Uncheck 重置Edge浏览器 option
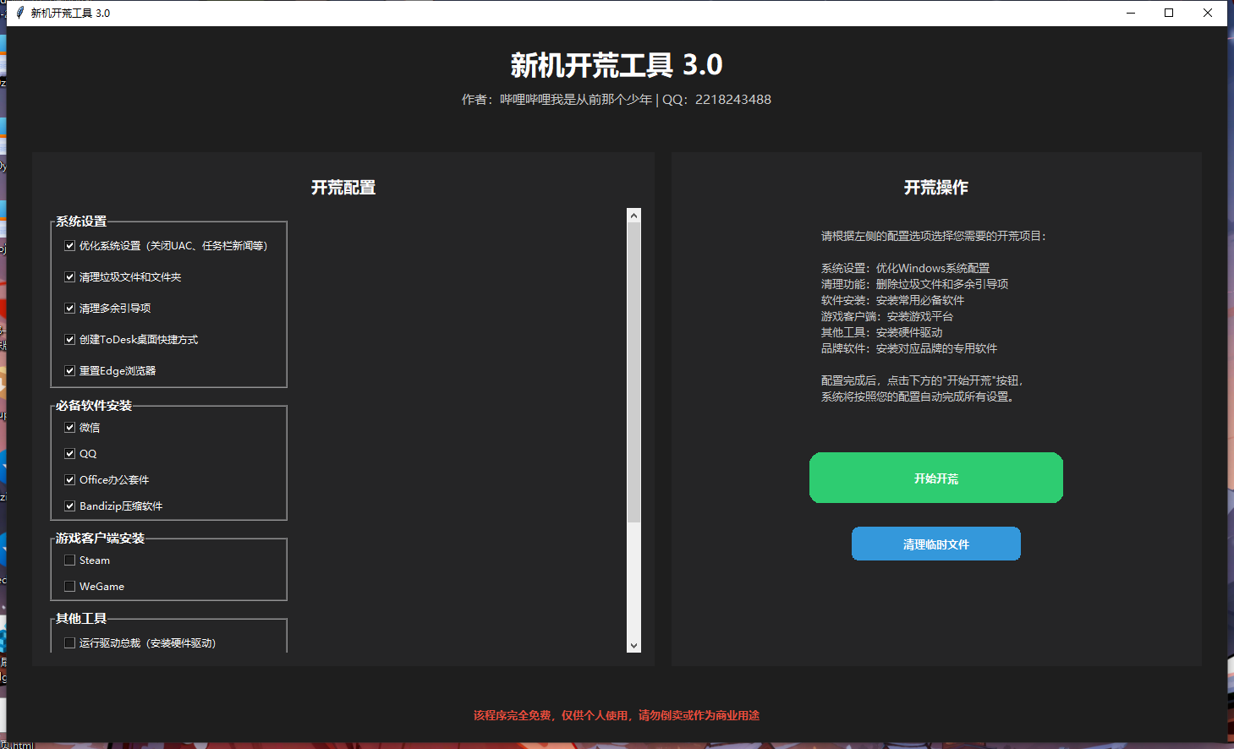 coord(69,370)
